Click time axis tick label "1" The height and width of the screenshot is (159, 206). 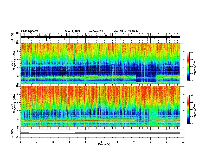(37, 142)
